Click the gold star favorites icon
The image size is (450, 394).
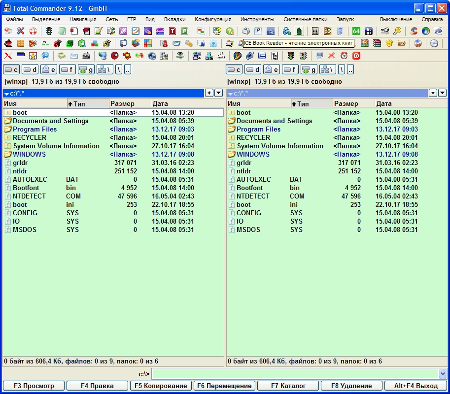33,56
